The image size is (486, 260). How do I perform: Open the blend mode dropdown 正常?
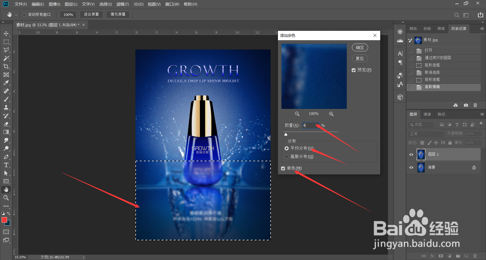pos(426,134)
